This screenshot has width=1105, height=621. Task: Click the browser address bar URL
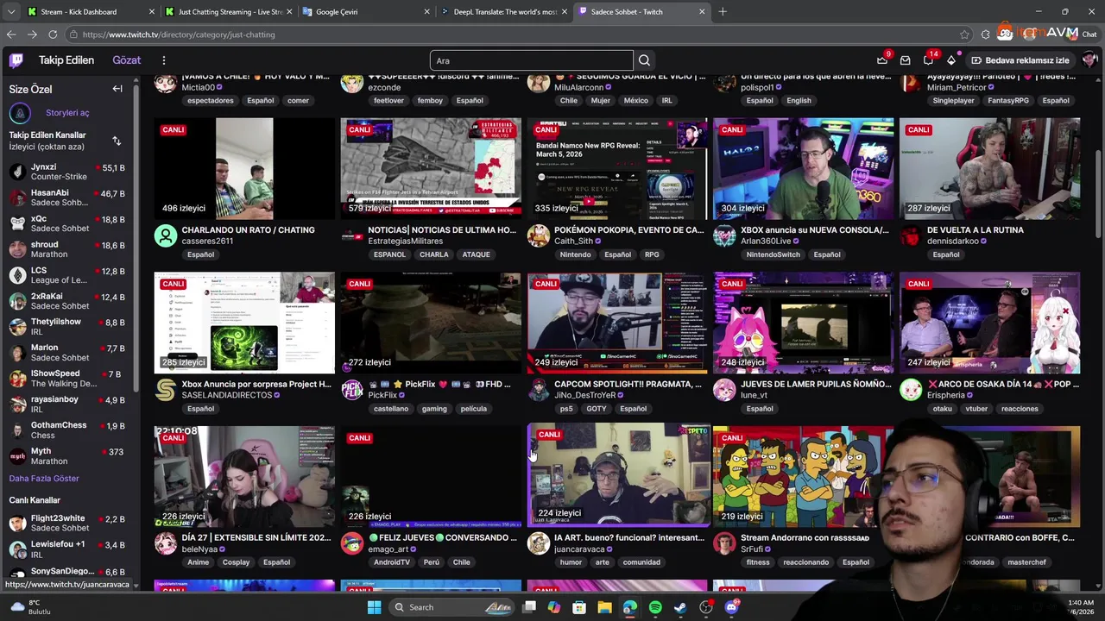179,34
